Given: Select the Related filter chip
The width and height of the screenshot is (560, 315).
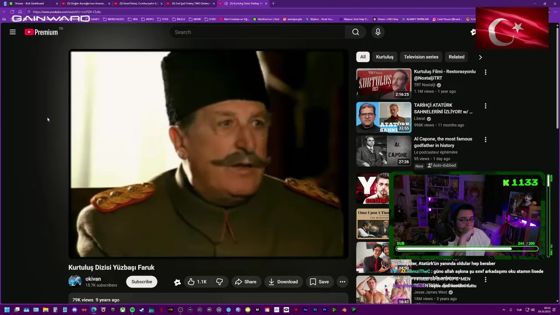Looking at the screenshot, I should pos(456,57).
